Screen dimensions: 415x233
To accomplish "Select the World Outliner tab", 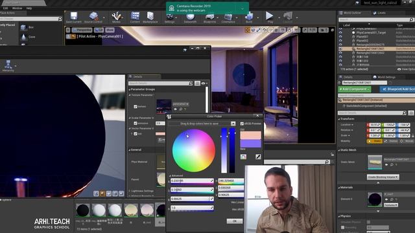I will tap(350, 13).
